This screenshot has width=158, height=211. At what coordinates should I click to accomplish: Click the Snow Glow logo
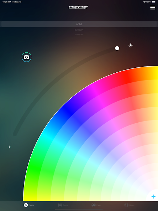coord(78,7)
